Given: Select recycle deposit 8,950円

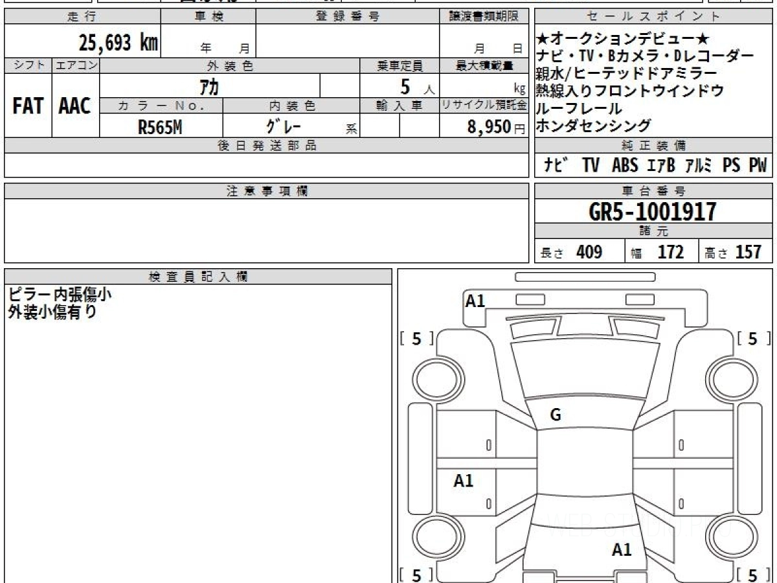Looking at the screenshot, I should tap(496, 127).
